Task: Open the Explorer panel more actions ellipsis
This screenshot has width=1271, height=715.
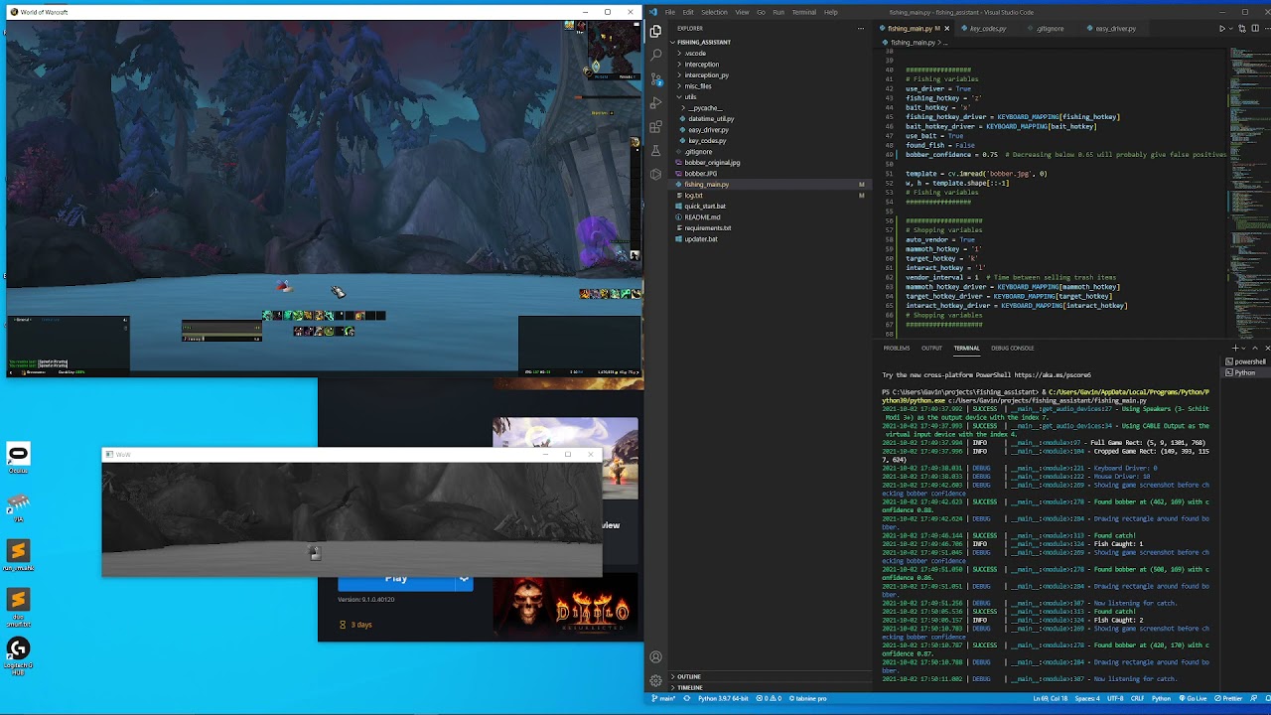Action: (x=860, y=29)
